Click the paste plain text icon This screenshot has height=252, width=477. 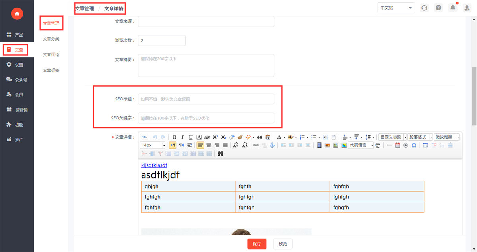(268, 137)
